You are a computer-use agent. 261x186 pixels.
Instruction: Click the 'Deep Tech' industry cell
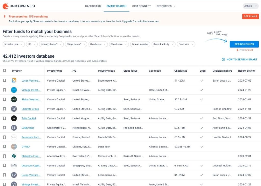pyautogui.click(x=104, y=147)
